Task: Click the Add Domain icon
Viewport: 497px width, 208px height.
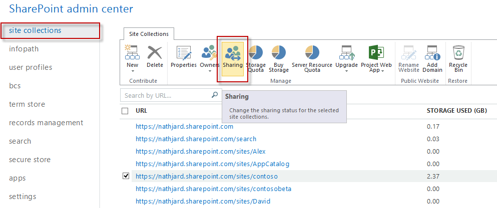Action: coord(432,52)
